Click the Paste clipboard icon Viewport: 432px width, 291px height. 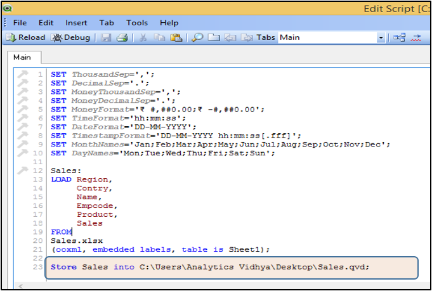[176, 37]
